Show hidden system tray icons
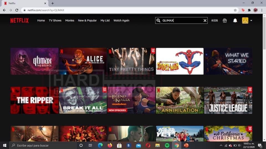Image resolution: width=266 pixels, height=149 pixels. coord(221,145)
